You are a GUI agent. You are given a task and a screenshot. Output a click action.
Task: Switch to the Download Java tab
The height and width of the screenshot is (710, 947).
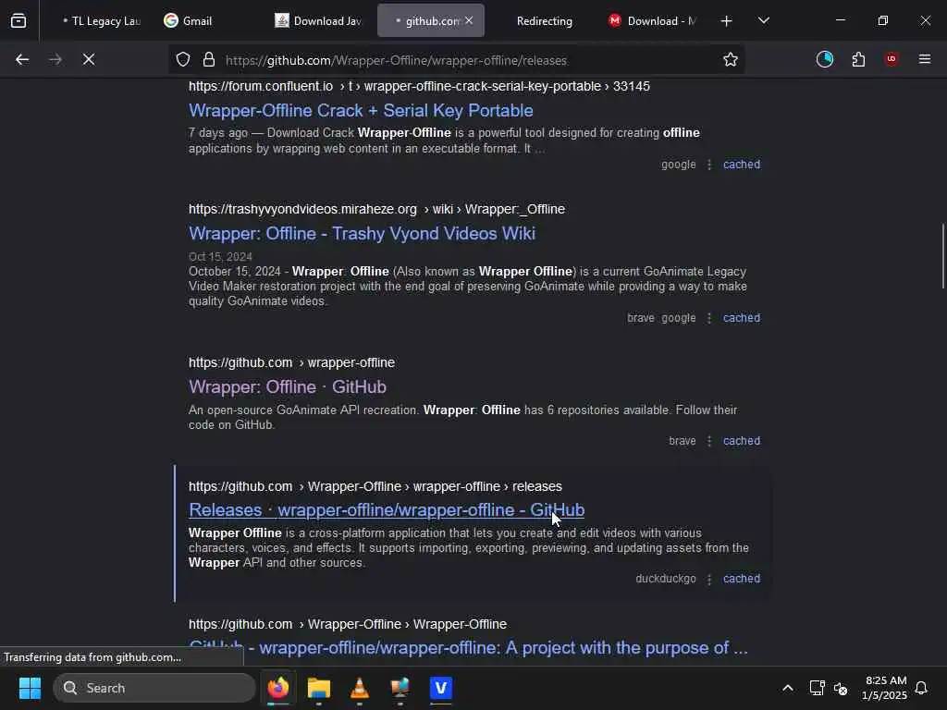click(x=318, y=21)
